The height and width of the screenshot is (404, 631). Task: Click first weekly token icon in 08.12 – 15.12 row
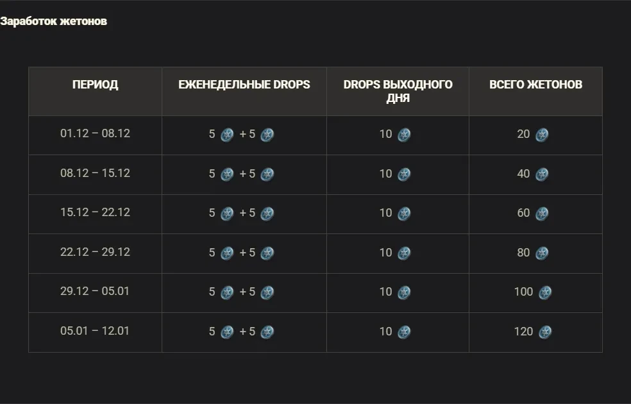click(x=227, y=174)
